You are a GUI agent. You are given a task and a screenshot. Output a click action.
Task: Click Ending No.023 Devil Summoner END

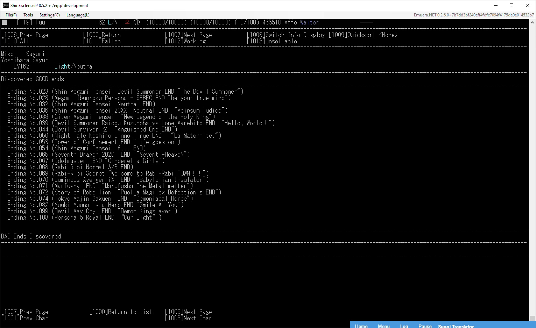click(125, 92)
